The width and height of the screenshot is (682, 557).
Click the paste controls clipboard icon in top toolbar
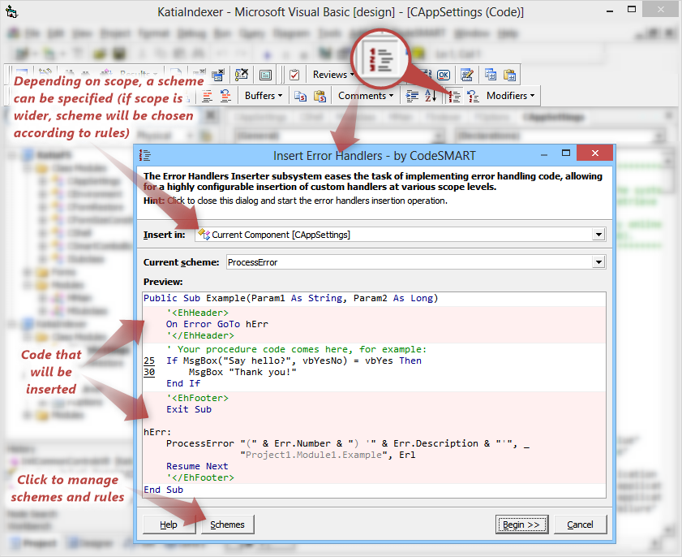pyautogui.click(x=509, y=75)
